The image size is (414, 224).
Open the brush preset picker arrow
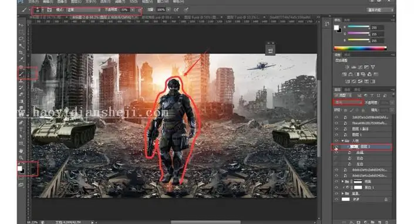[x=42, y=10]
